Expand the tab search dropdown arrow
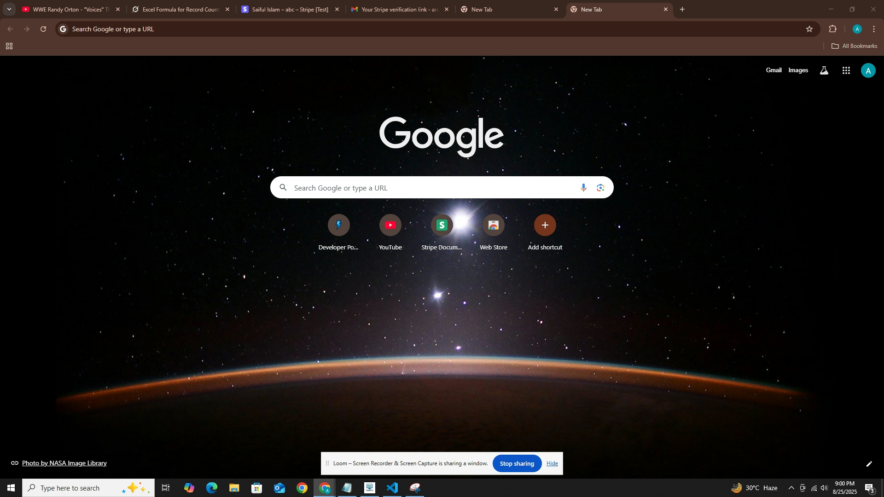 point(9,9)
